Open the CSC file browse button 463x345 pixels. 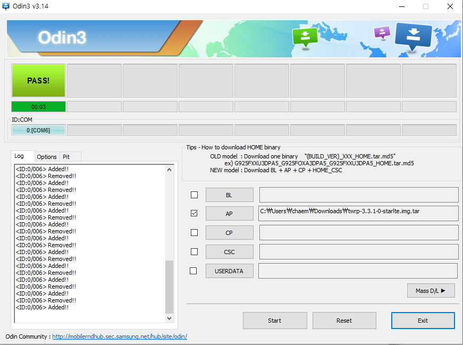point(230,252)
